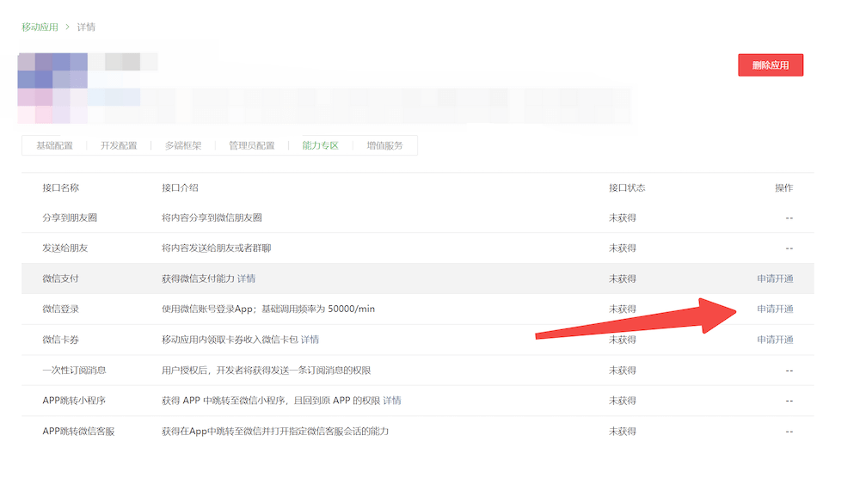
Task: Go to the 管理员配置 tab
Action: [x=251, y=146]
